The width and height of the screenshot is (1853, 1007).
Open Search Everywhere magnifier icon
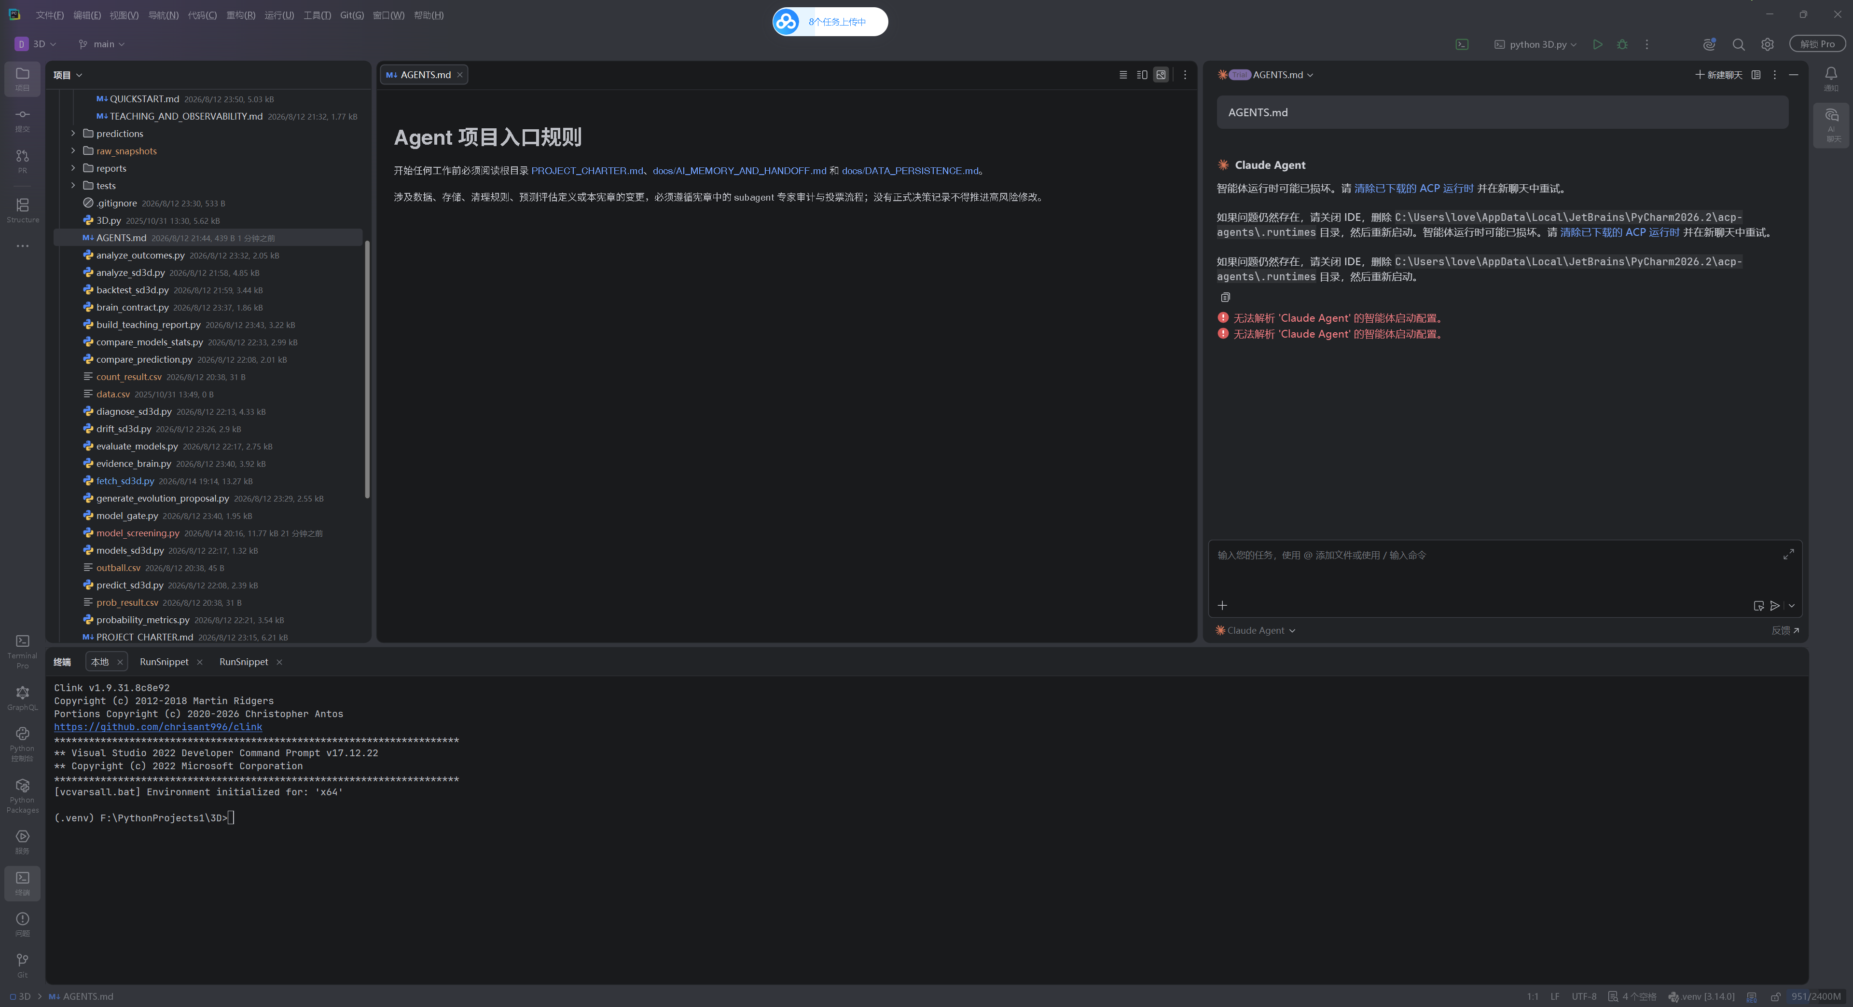[x=1739, y=44]
